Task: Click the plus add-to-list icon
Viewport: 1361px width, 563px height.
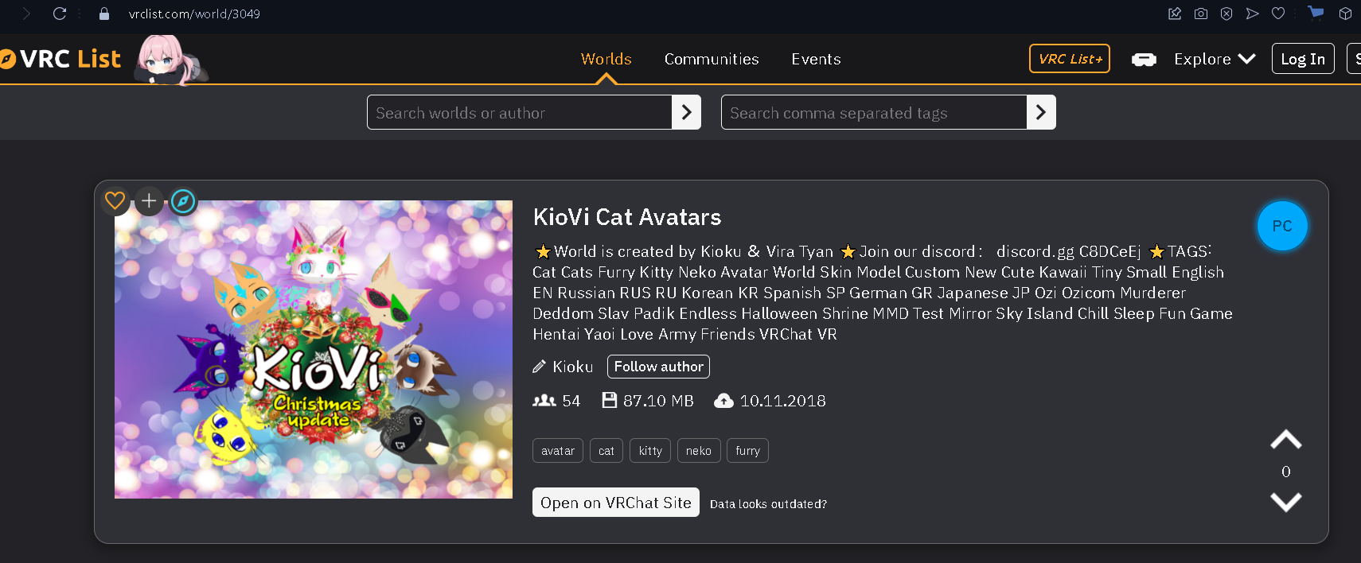Action: (149, 200)
